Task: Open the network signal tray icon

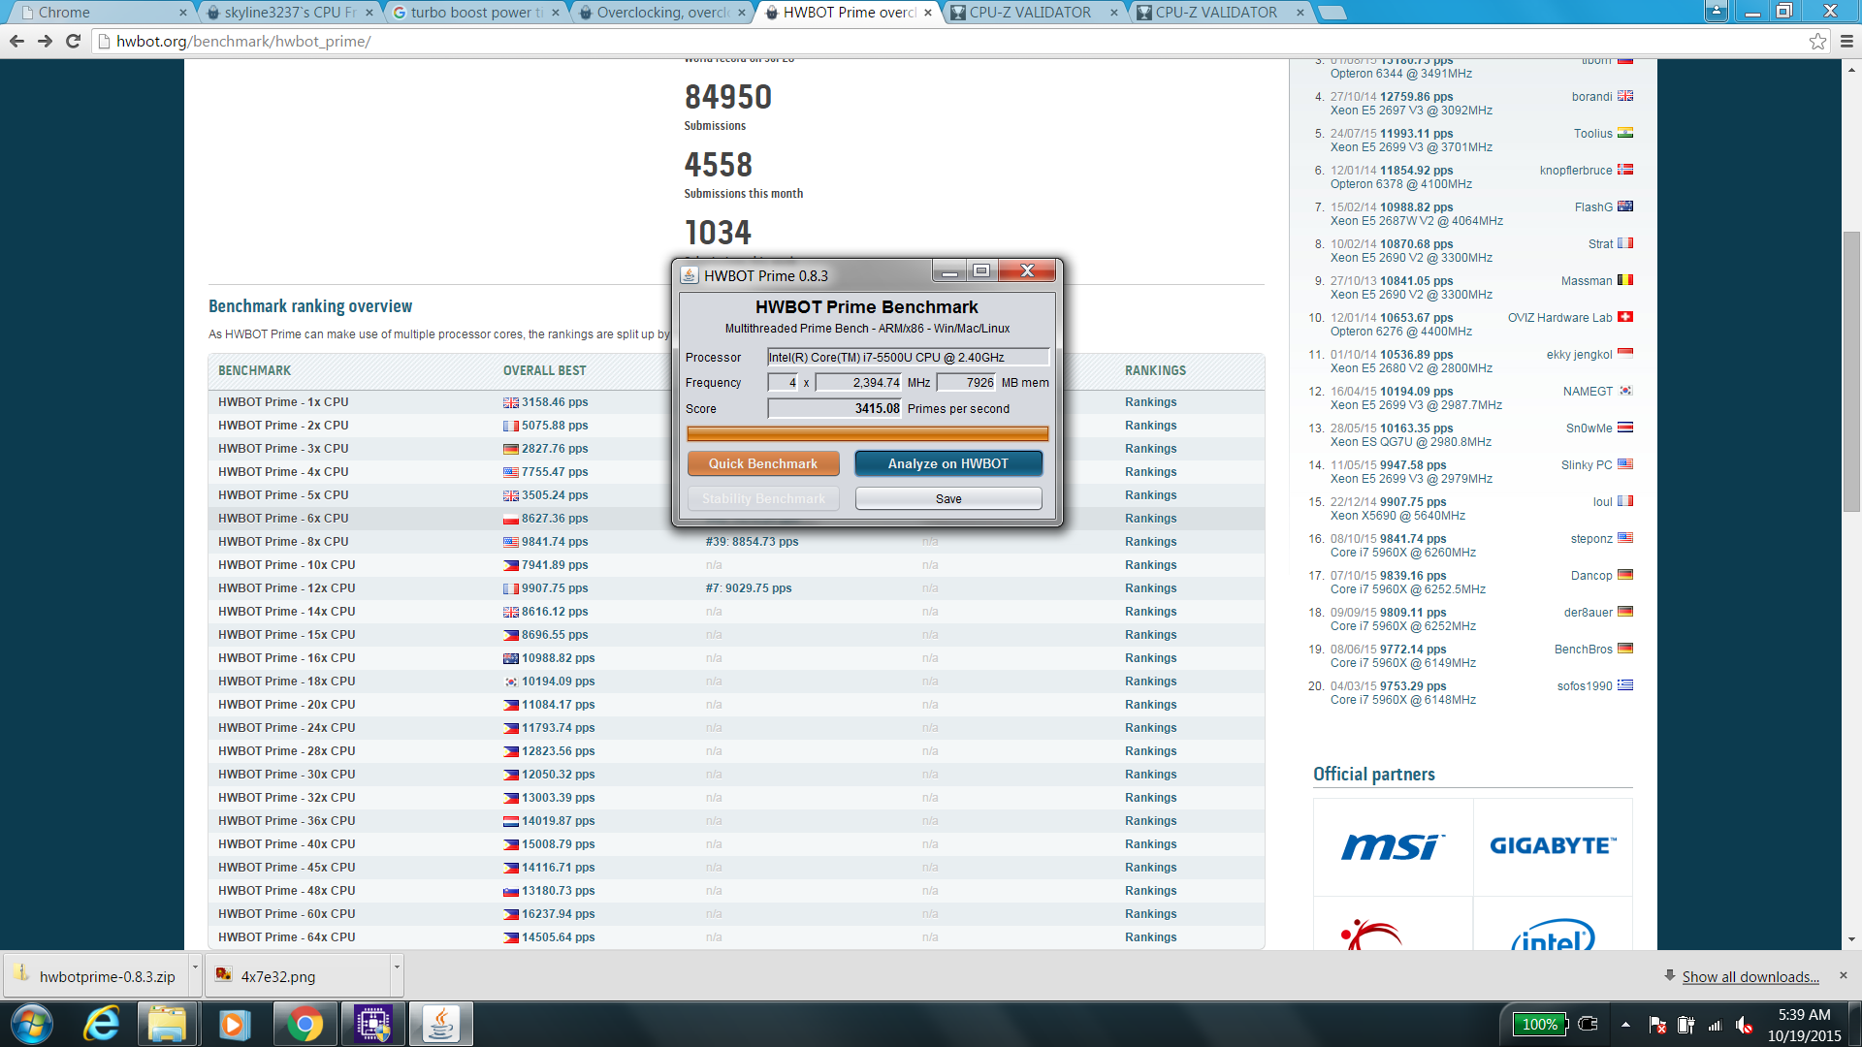Action: pos(1715,1025)
